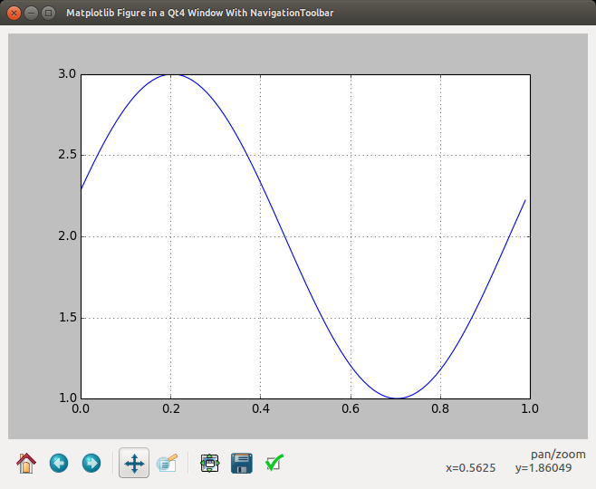596x489 pixels.
Task: Click the sine curve trough near x=0.7
Action: 396,398
